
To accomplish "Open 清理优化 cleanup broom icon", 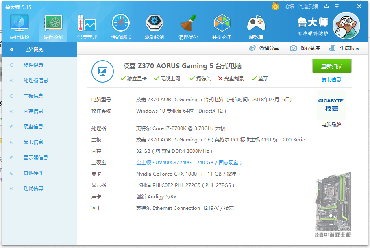I will point(188,27).
